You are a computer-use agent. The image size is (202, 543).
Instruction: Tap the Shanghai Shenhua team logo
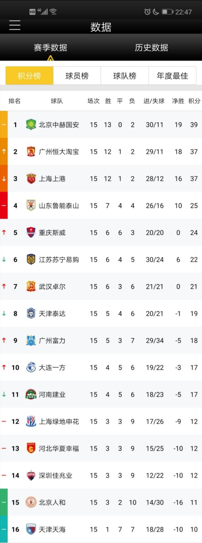[31, 421]
